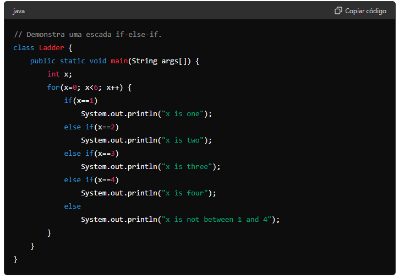Click the string "x is three"
399x278 pixels.
[187, 167]
